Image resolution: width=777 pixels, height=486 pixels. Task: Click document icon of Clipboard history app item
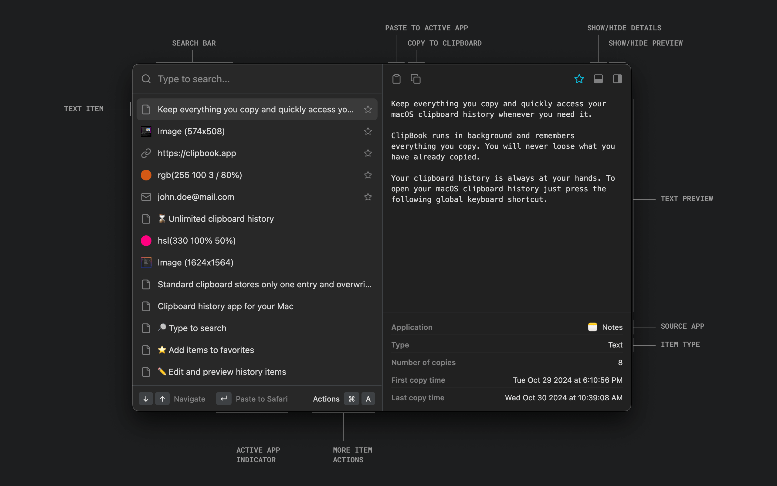click(146, 306)
